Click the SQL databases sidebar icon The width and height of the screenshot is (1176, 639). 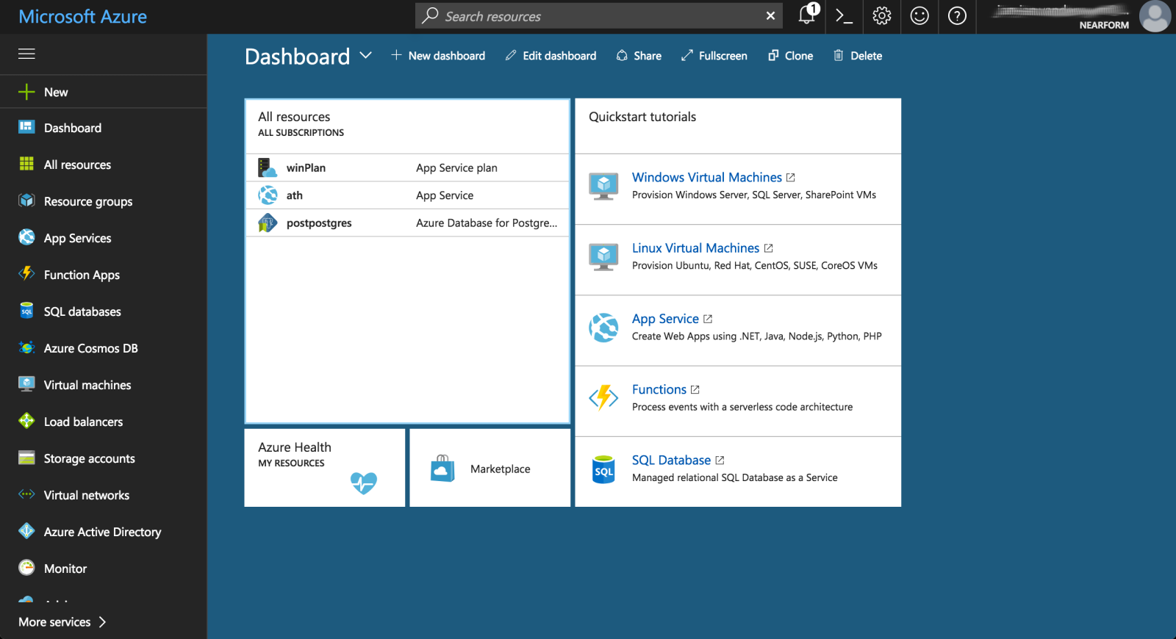[26, 311]
